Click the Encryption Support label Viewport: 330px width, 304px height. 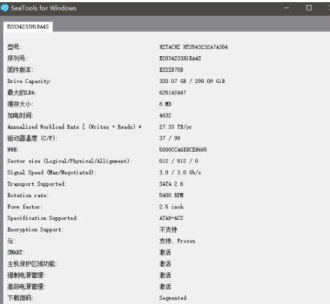[x=35, y=230]
